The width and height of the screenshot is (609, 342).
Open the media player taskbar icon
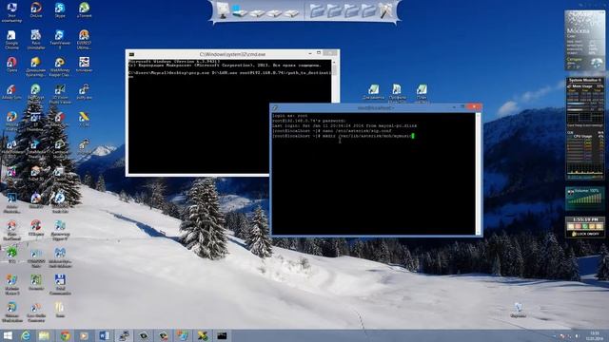(x=84, y=335)
